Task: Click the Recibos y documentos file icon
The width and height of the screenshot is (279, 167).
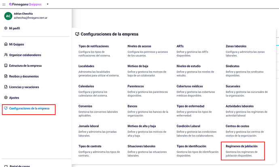Action: (x=6, y=76)
